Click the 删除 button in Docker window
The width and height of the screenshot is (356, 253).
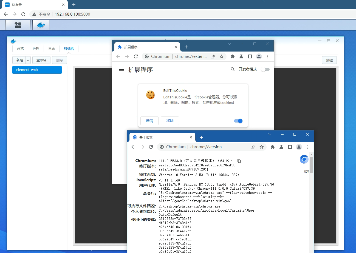tap(60, 60)
